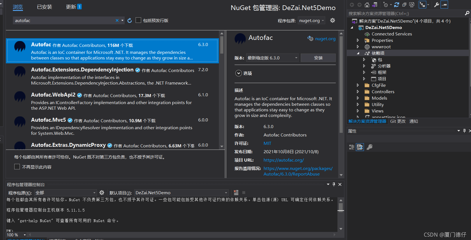
Task: Switch to the 浏览 Browse tab
Action: 18,7
